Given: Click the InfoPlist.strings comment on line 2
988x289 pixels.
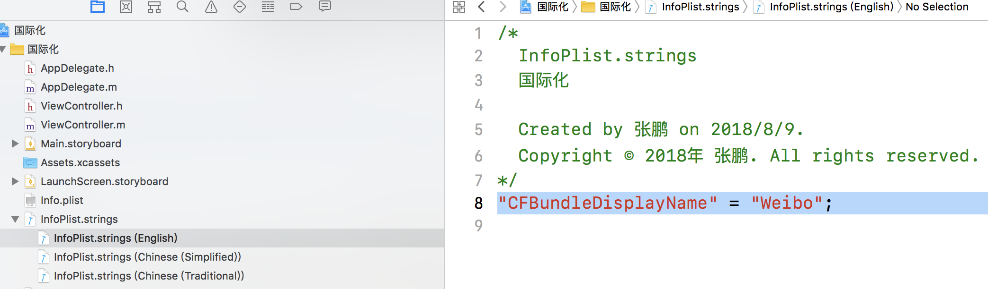Looking at the screenshot, I should point(608,56).
